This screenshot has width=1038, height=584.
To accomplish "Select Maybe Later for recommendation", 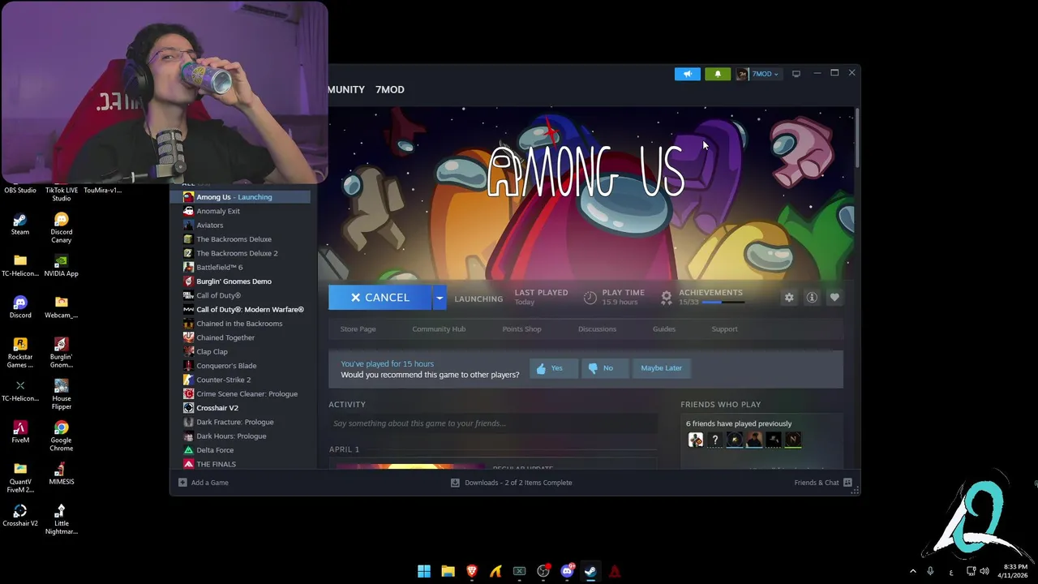I will (x=661, y=368).
